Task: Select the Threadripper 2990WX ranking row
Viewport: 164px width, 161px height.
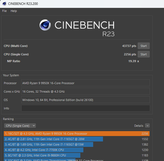Action: pos(77,160)
